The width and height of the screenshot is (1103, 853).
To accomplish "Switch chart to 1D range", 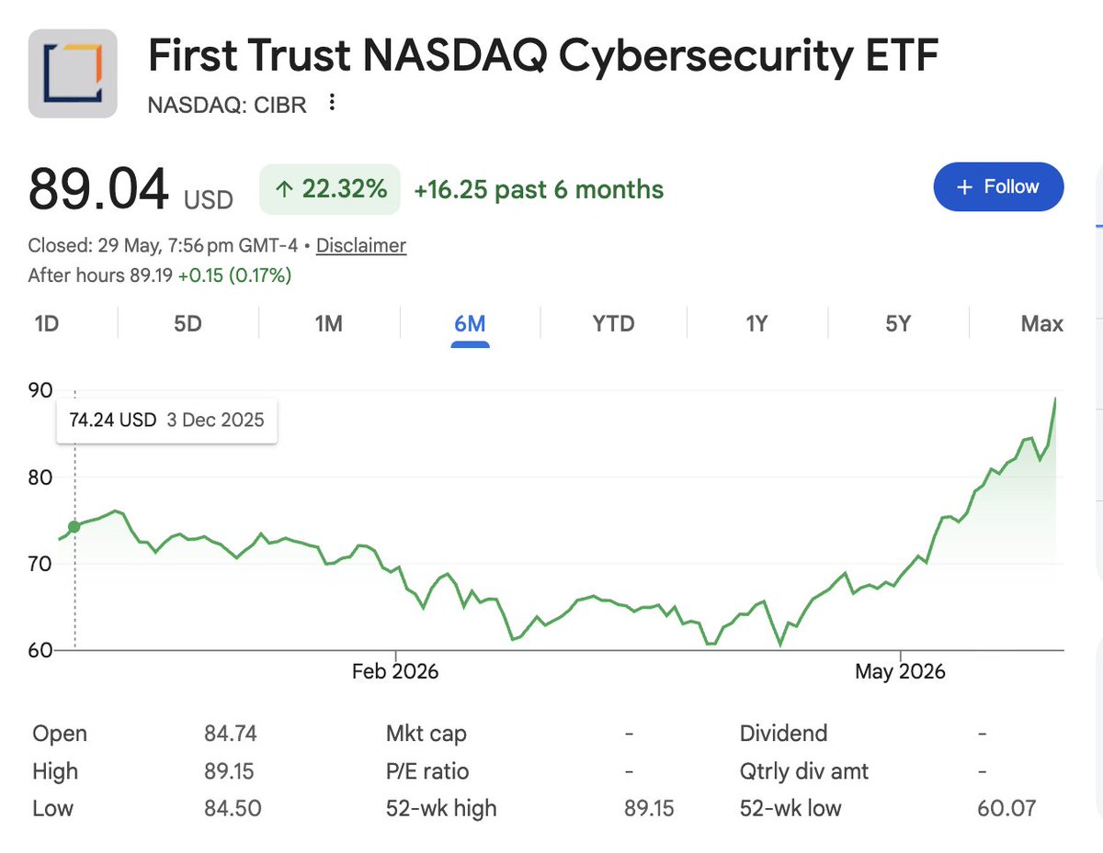I will pyautogui.click(x=48, y=323).
